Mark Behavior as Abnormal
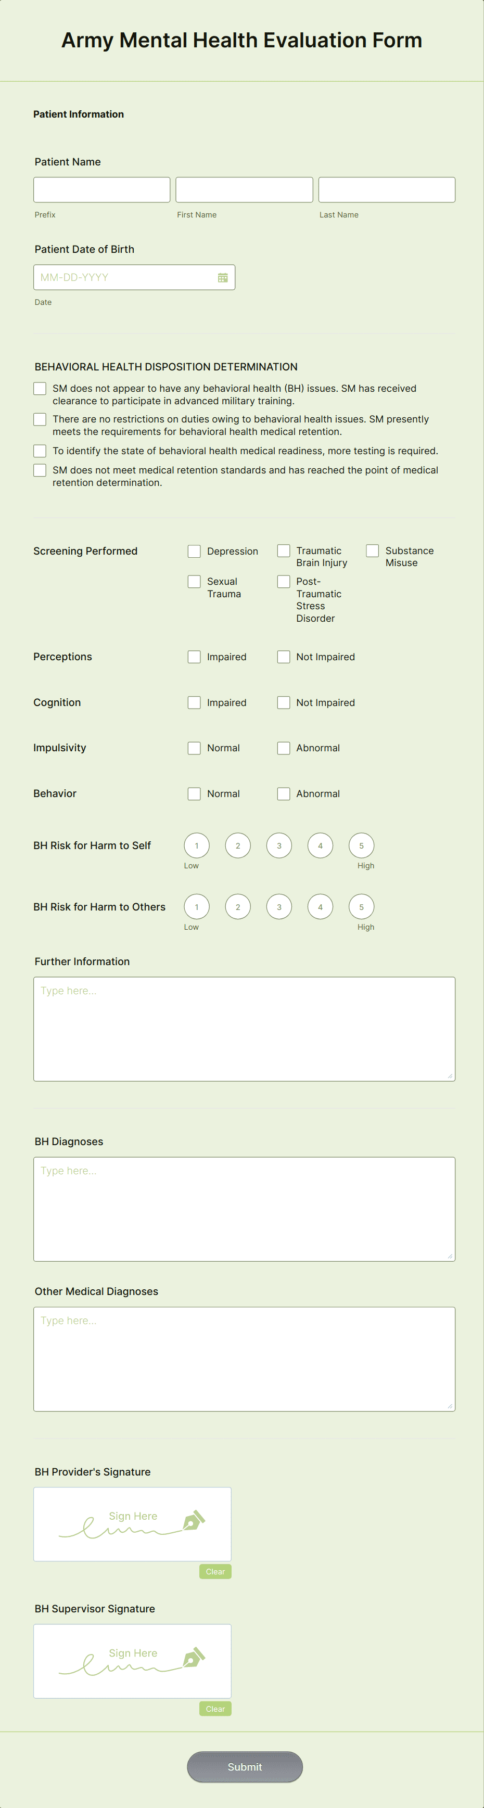484x1808 pixels. pyautogui.click(x=283, y=793)
